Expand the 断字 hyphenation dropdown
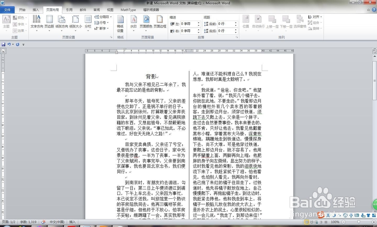The width and height of the screenshot is (377, 227). coord(101,28)
